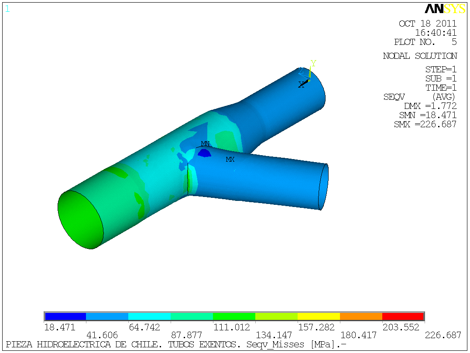Select the Y axis label of the triad
The height and width of the screenshot is (353, 470).
coord(313,63)
